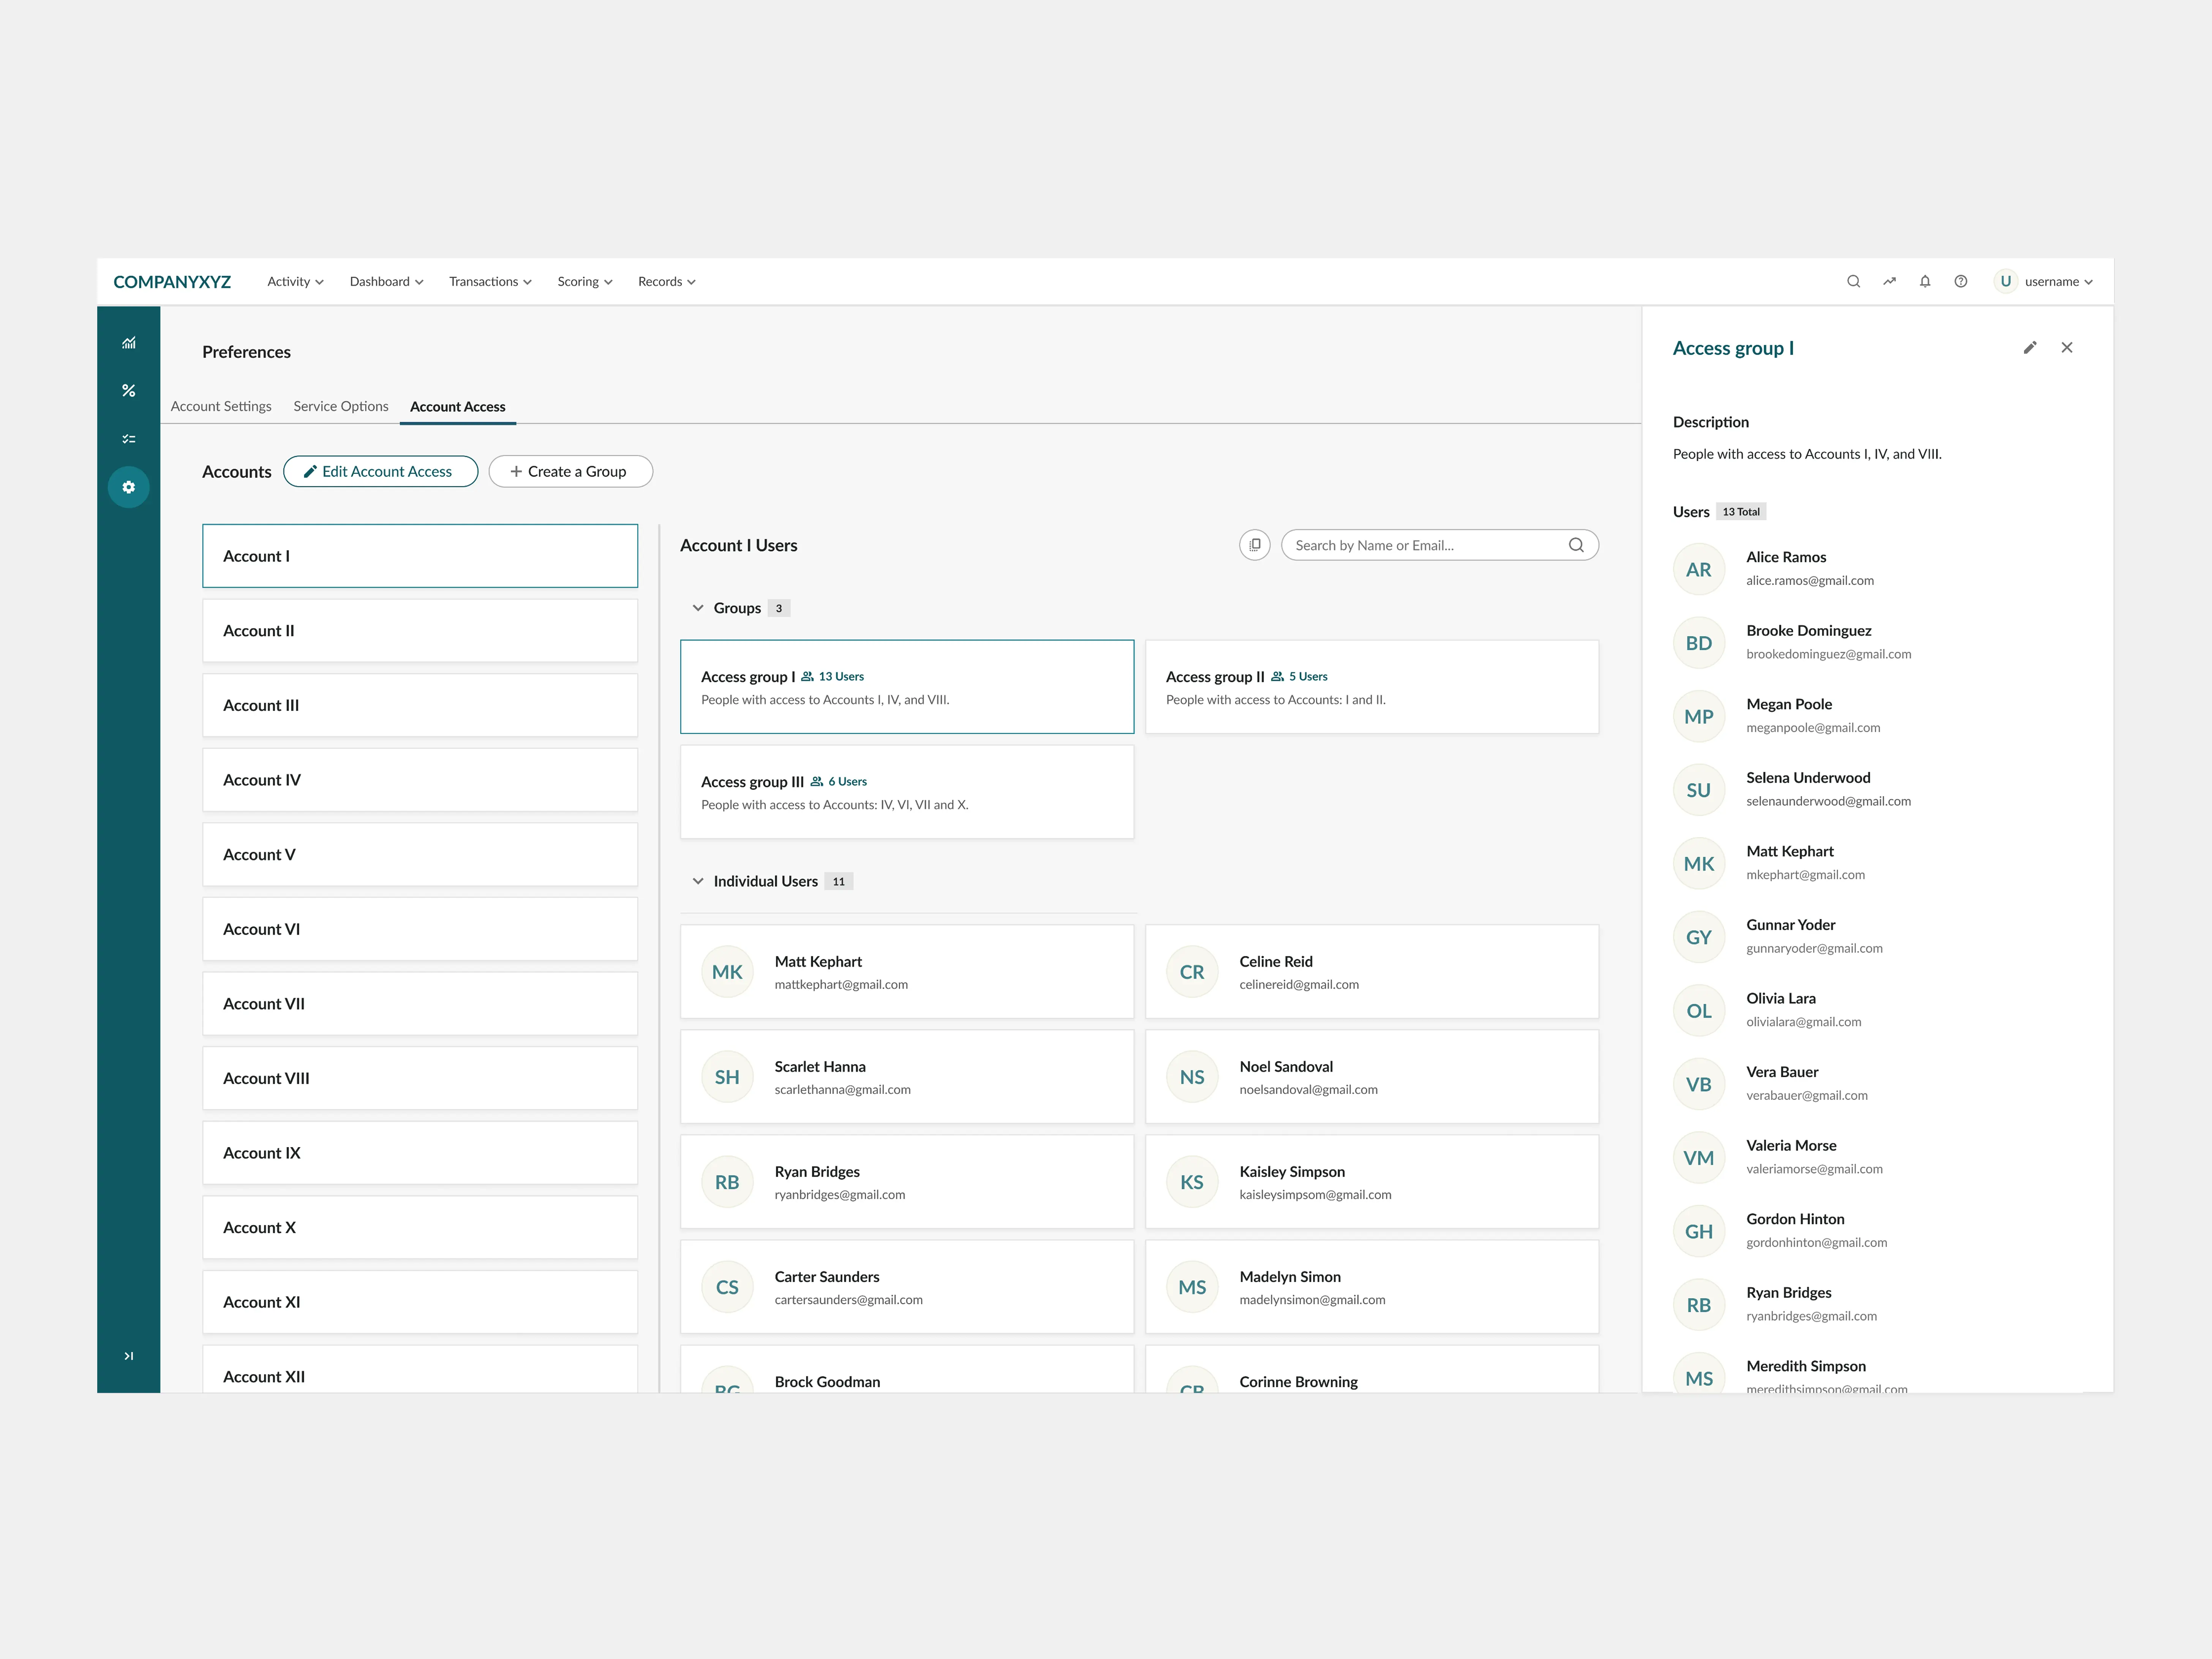Select Account XI in accounts list

click(420, 1302)
